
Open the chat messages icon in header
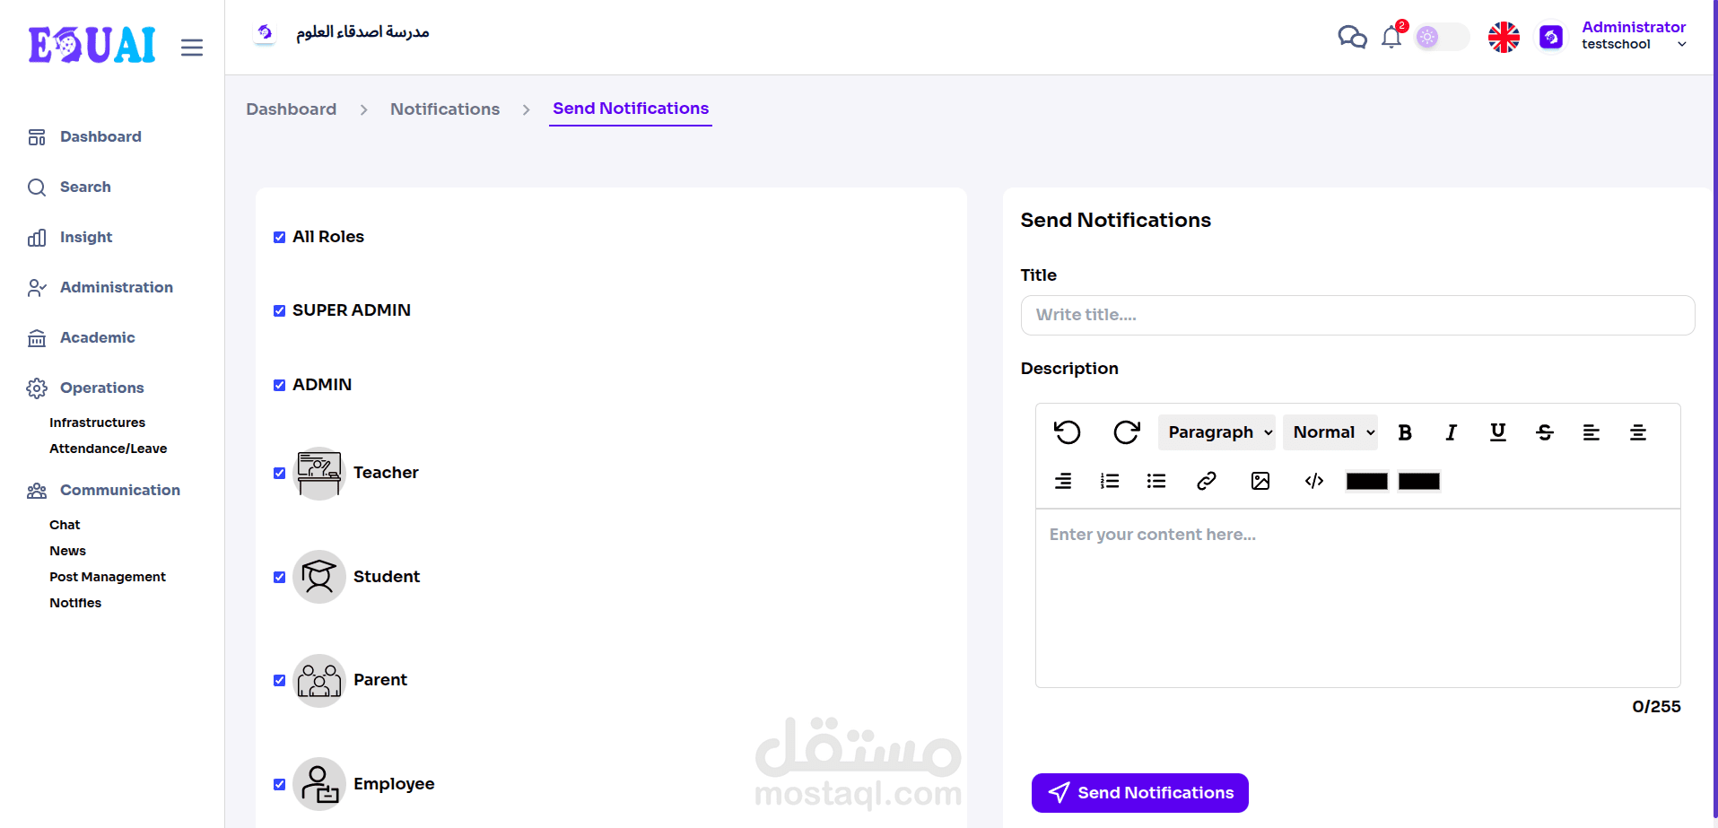1351,38
